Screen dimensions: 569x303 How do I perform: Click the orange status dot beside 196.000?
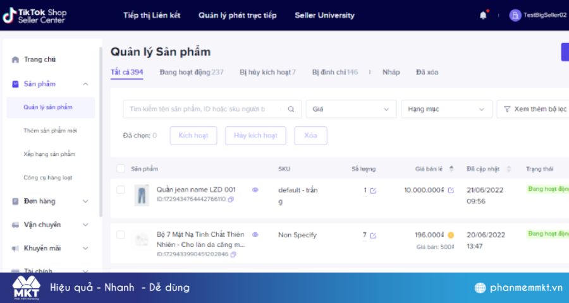point(451,235)
